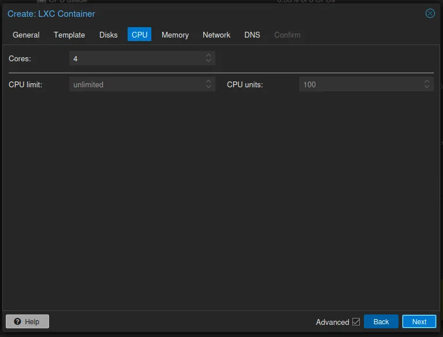Proceed with the Next button
The width and height of the screenshot is (443, 337).
[x=419, y=321]
